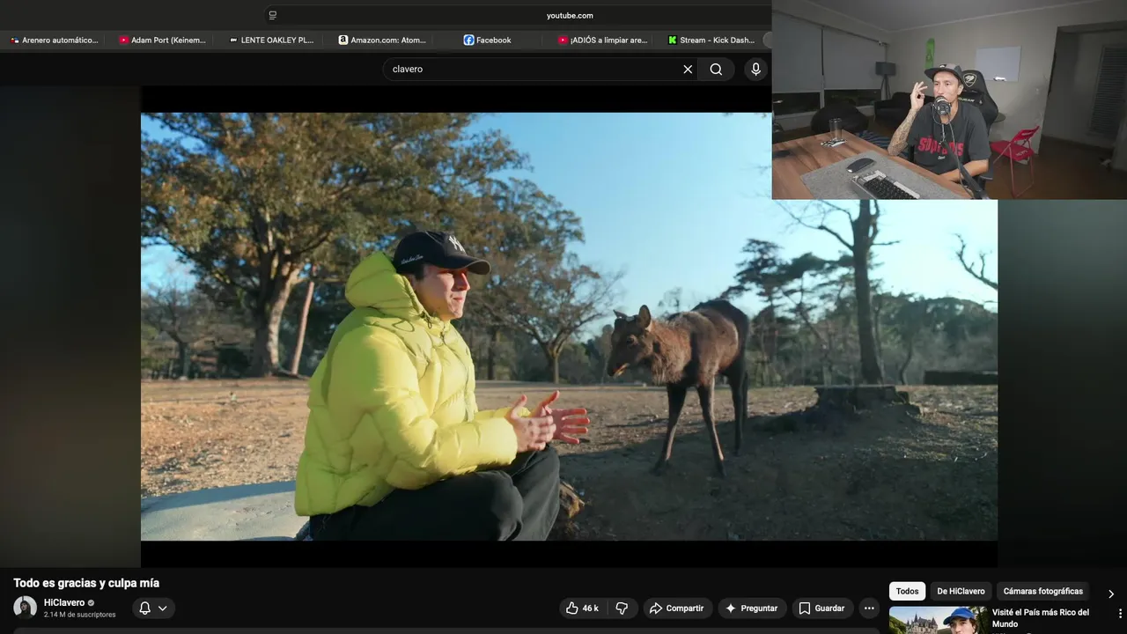Click the video title Todo es gracias y culpa mía

coord(86,583)
